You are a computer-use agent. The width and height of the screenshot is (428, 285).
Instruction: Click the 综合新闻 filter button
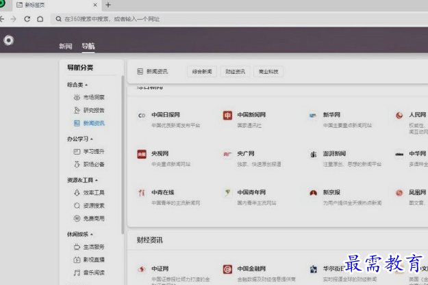tap(202, 72)
